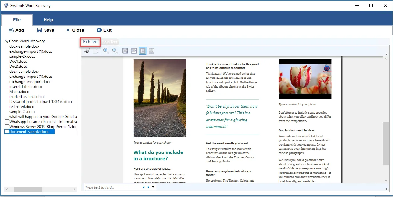Click the Close button in the toolbar
The width and height of the screenshot is (393, 197).
75,30
